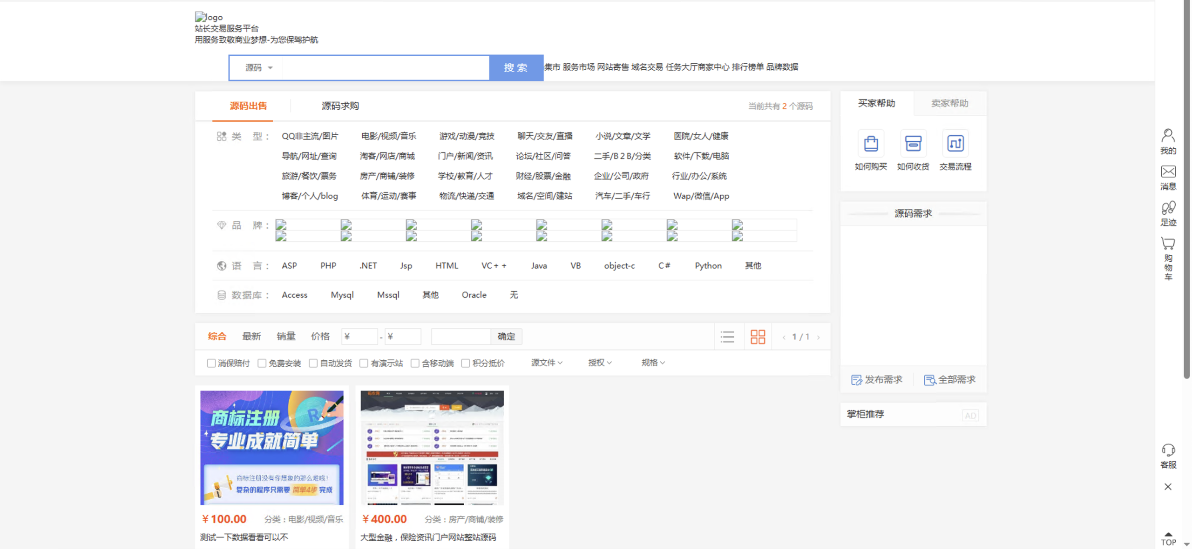Expand the 源码 search category dropdown
The height and width of the screenshot is (549, 1192).
click(259, 68)
